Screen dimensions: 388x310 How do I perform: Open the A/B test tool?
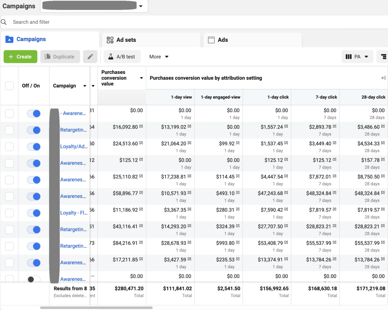pos(122,57)
